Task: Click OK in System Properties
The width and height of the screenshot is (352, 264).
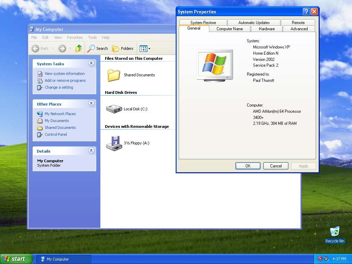Action: [248, 166]
